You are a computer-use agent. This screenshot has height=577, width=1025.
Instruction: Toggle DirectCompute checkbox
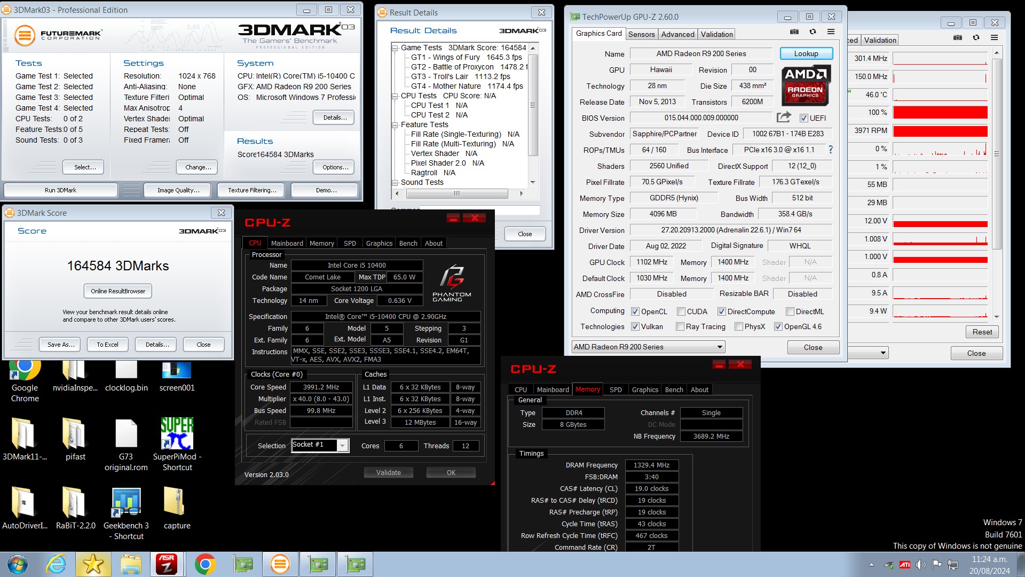tap(721, 311)
